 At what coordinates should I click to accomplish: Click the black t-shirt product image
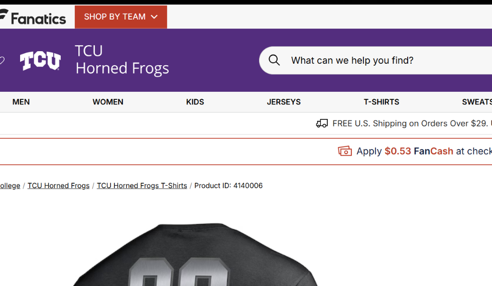[x=195, y=254]
